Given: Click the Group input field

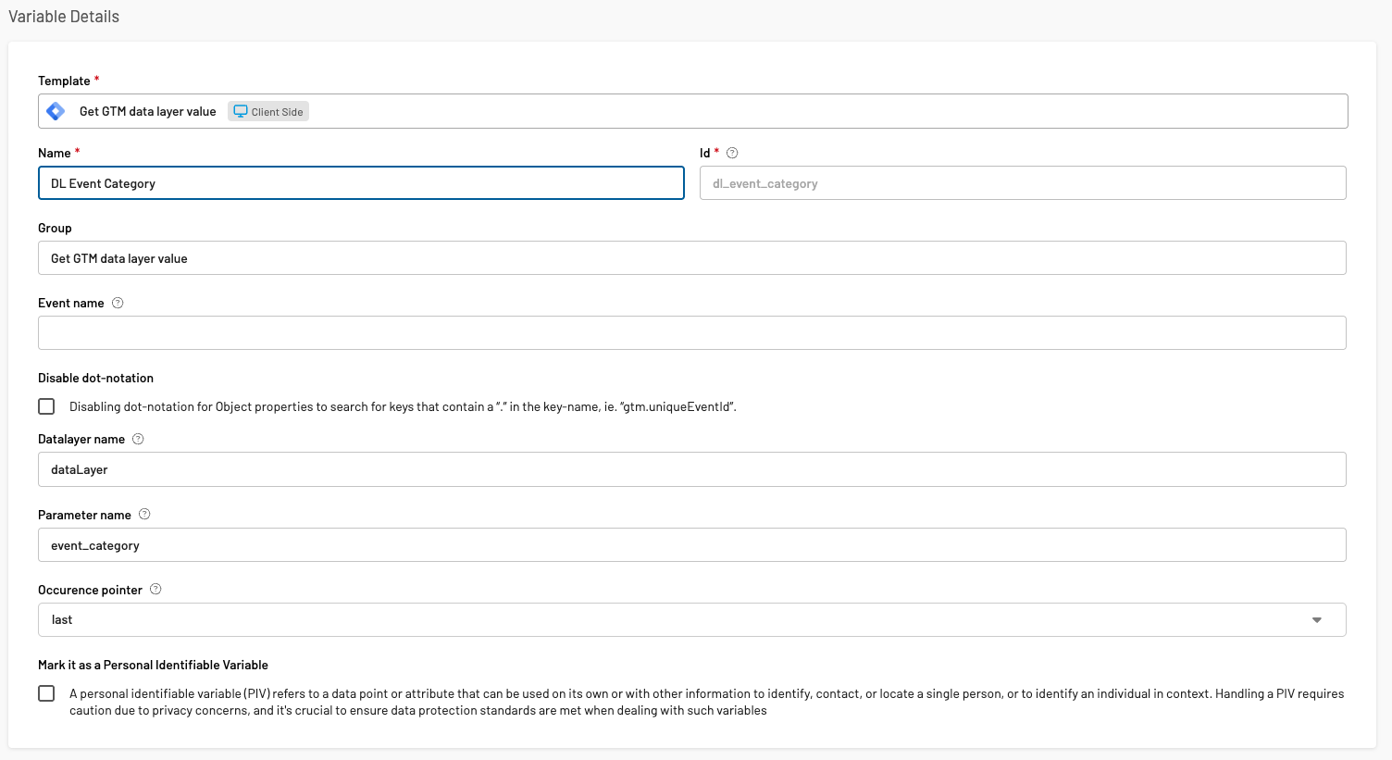Looking at the screenshot, I should pos(691,258).
